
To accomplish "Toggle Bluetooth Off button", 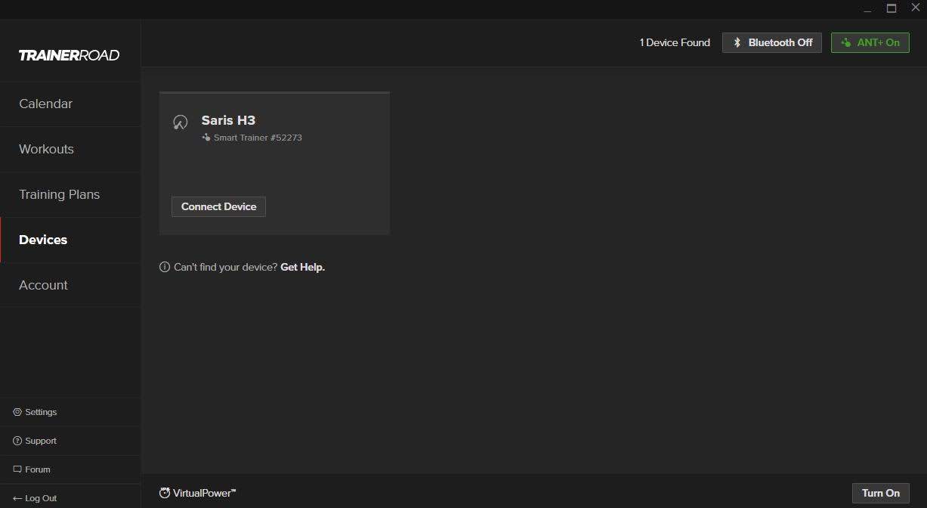I will pos(772,42).
